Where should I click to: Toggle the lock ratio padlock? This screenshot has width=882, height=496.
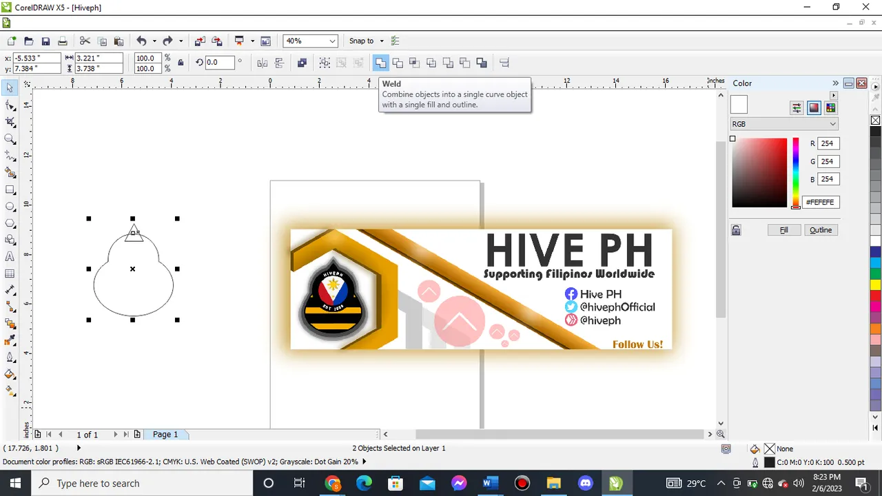(x=181, y=63)
